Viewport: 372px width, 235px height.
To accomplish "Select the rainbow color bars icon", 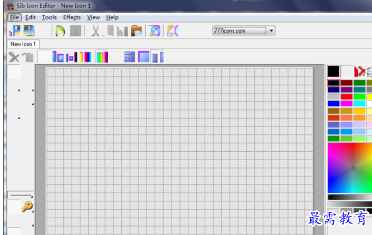I will (102, 57).
